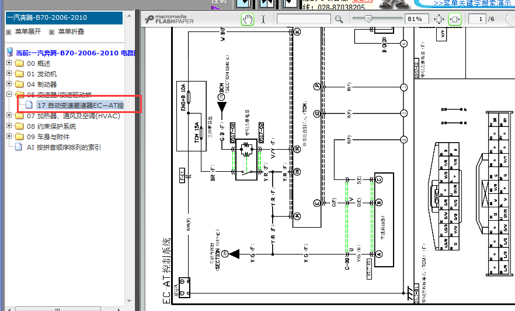
Task: Click the 菜单折叠 collapse-all link
Action: 71,31
